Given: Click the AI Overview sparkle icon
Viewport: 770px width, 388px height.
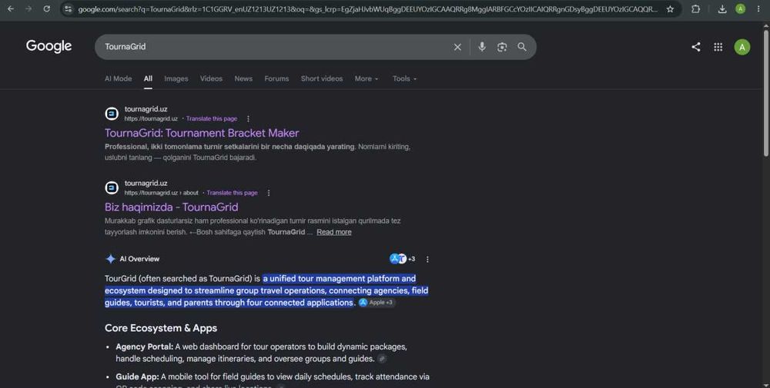Looking at the screenshot, I should coord(110,259).
